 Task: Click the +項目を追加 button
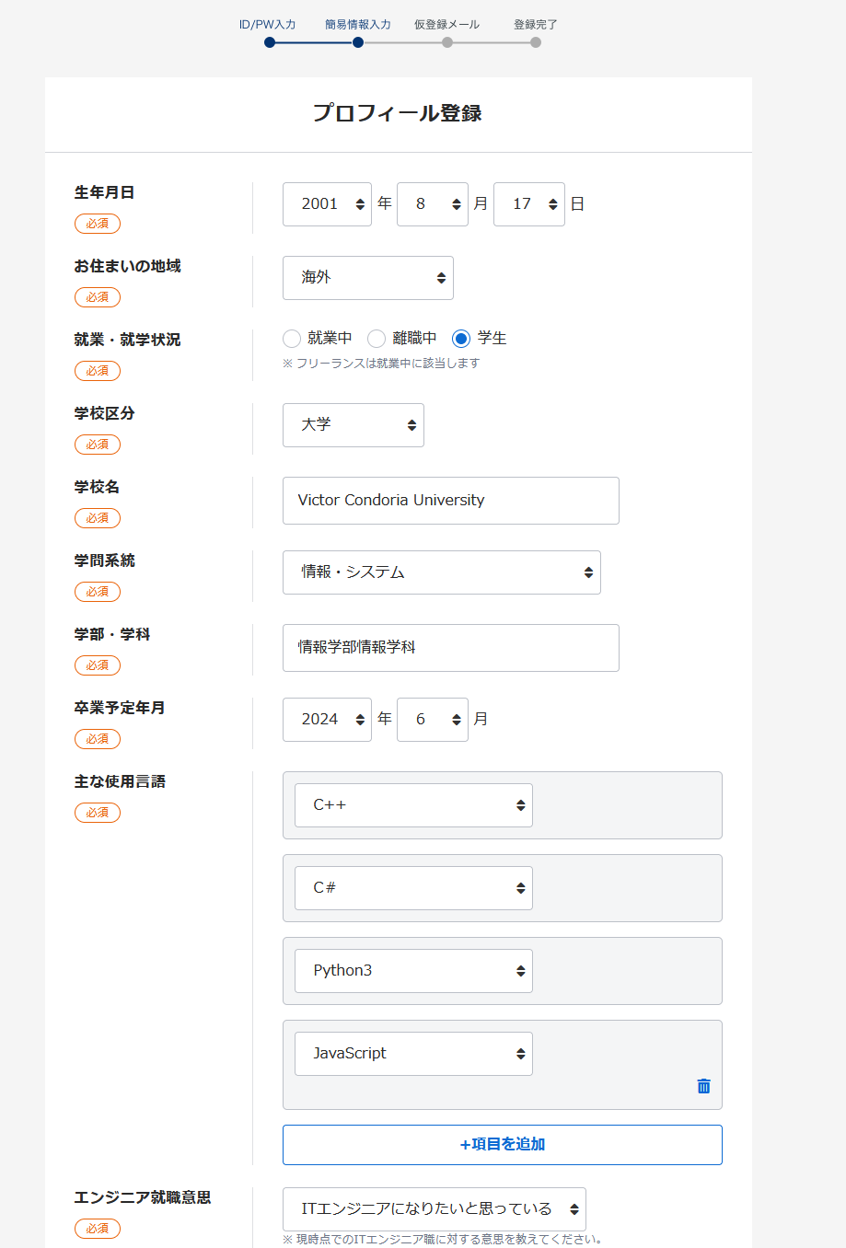pyautogui.click(x=503, y=1145)
